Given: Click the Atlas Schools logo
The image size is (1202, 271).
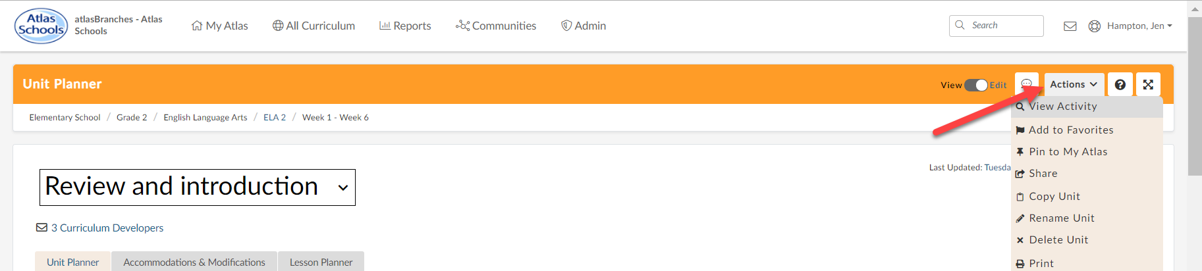Looking at the screenshot, I should (41, 26).
